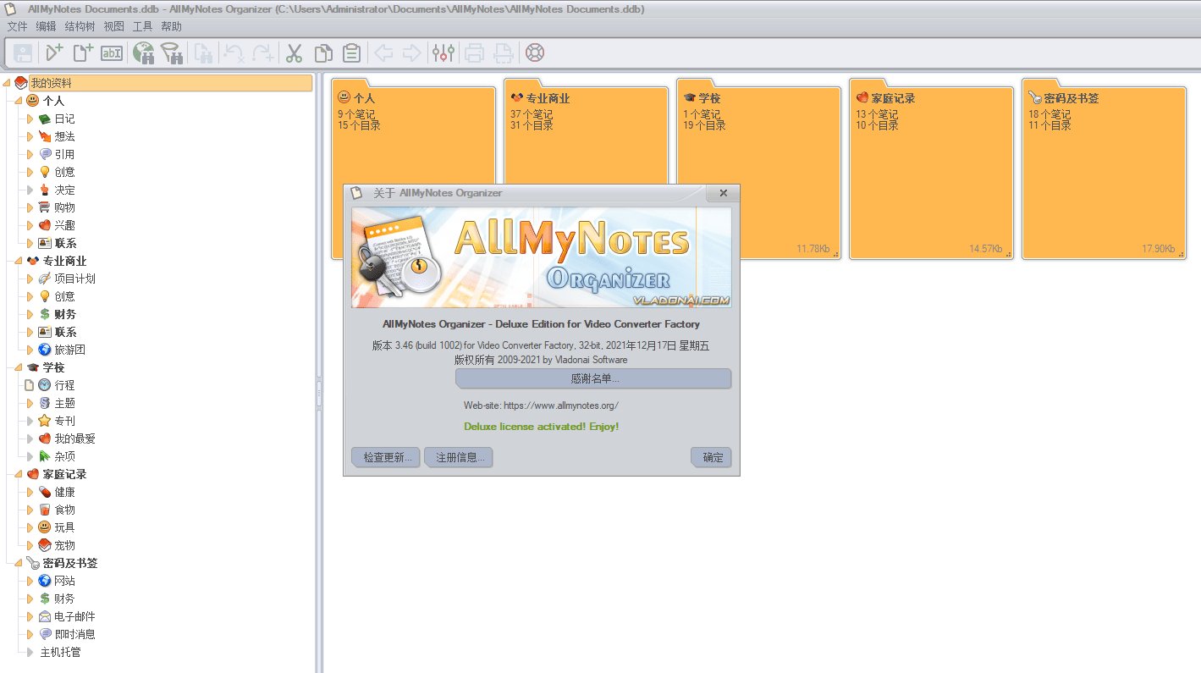Select 食物 in the tree

(x=64, y=510)
